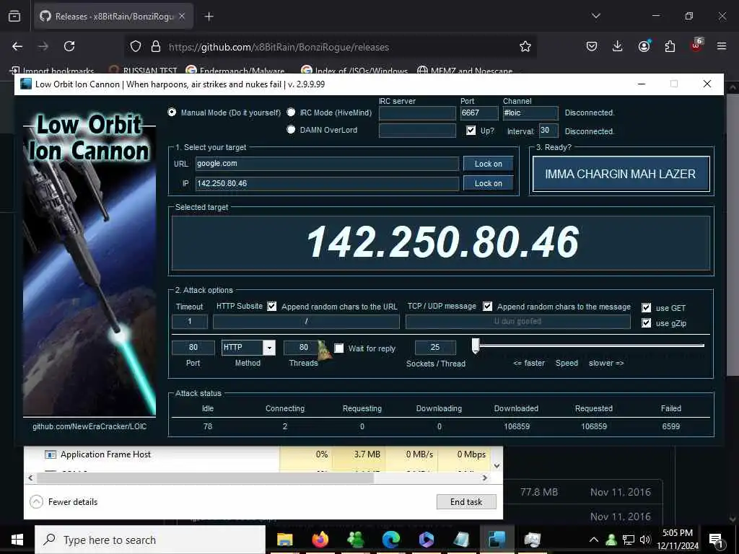
Task: Open File Explorer from the taskbar
Action: pyautogui.click(x=284, y=540)
